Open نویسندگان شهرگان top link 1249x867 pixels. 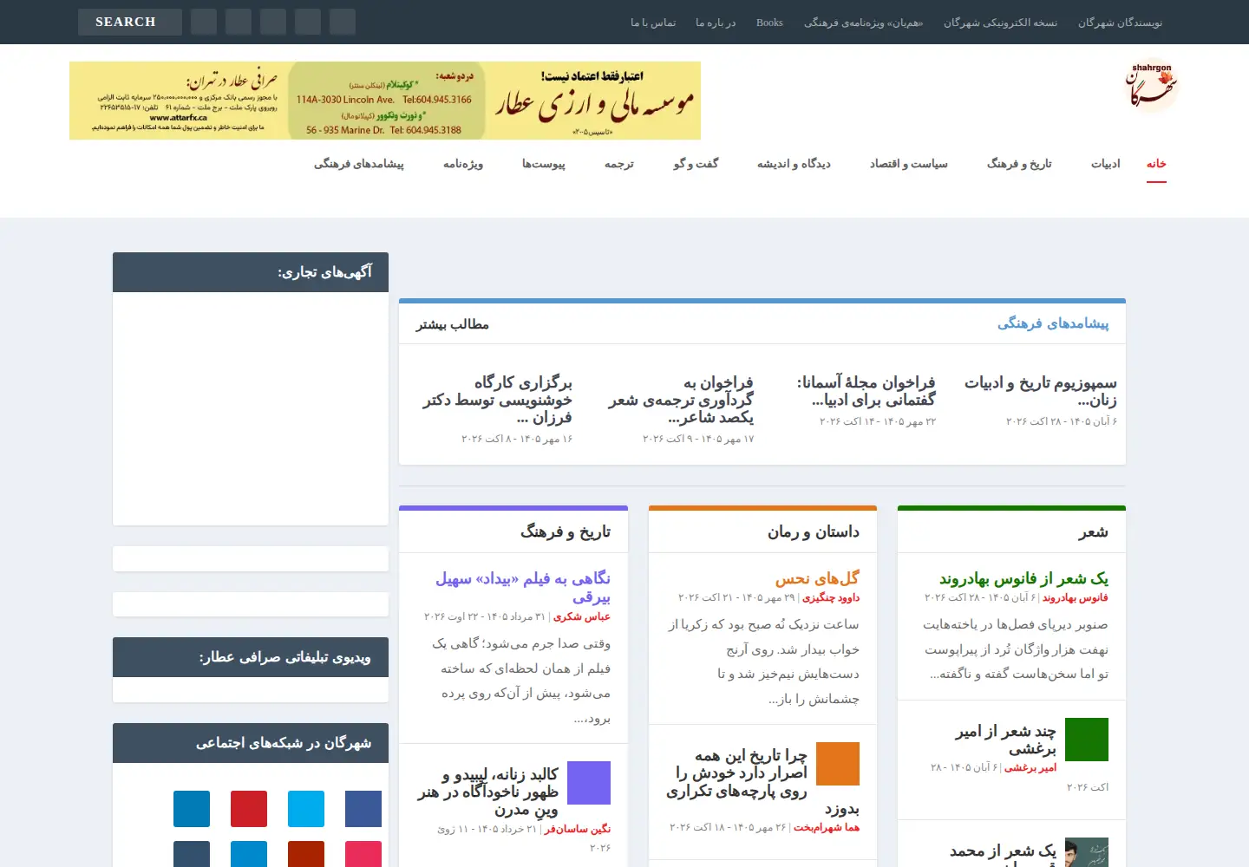pos(1120,23)
